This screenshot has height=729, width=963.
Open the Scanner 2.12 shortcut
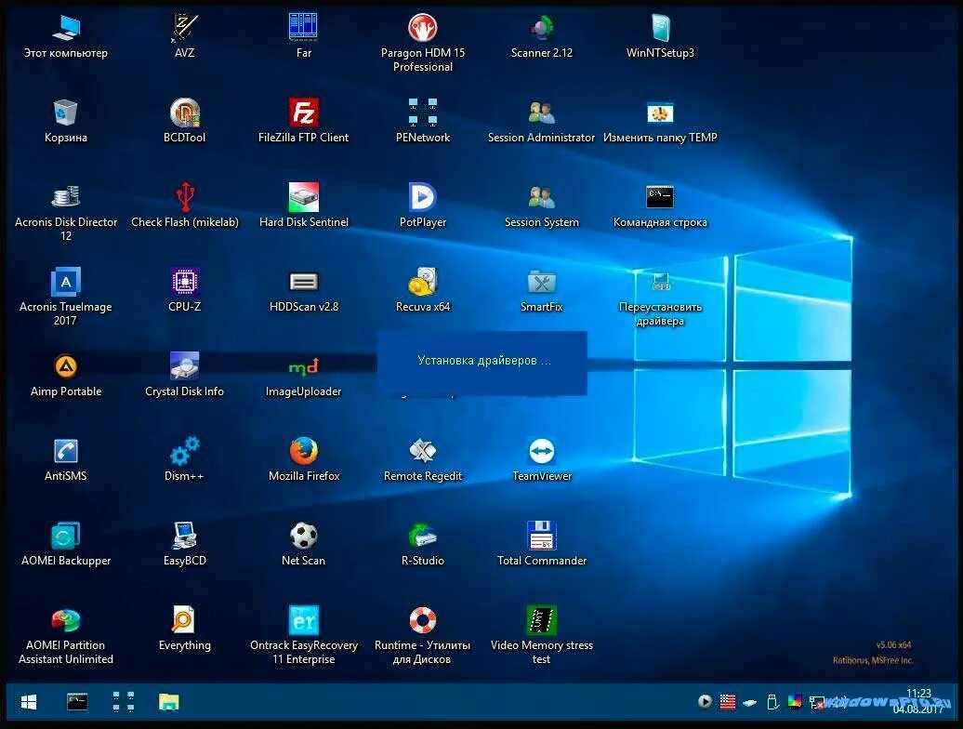pos(542,37)
